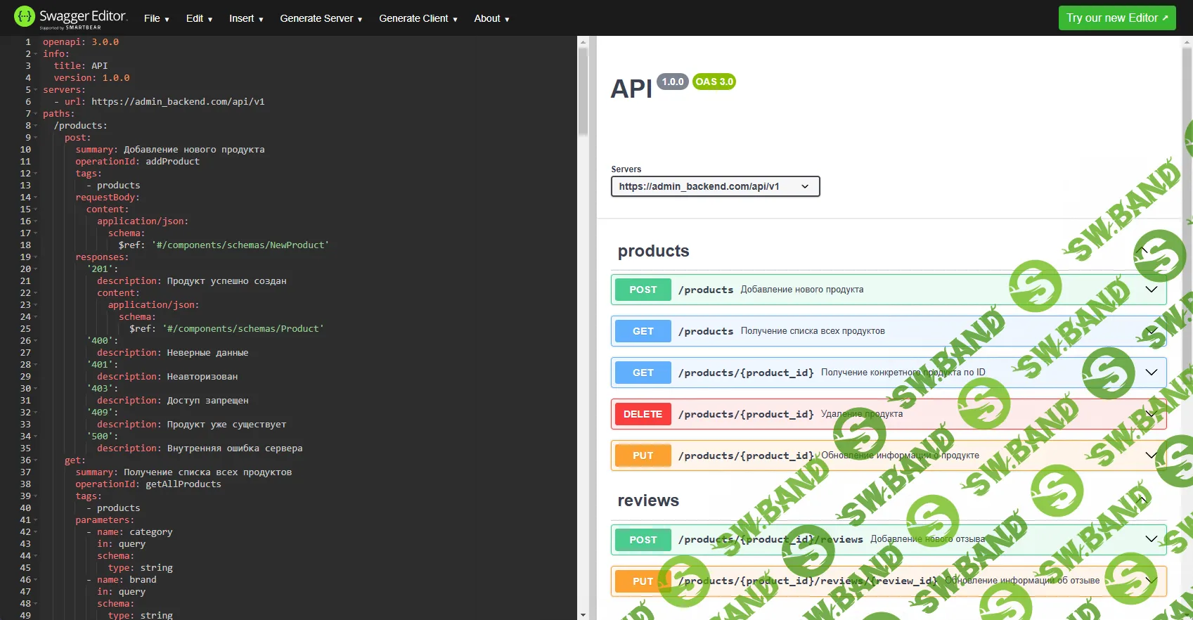Viewport: 1193px width, 620px height.
Task: Click description Неавторизован line
Action: pos(167,377)
